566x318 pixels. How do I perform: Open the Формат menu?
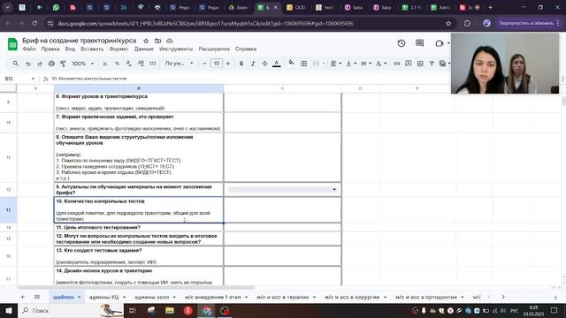coord(119,49)
